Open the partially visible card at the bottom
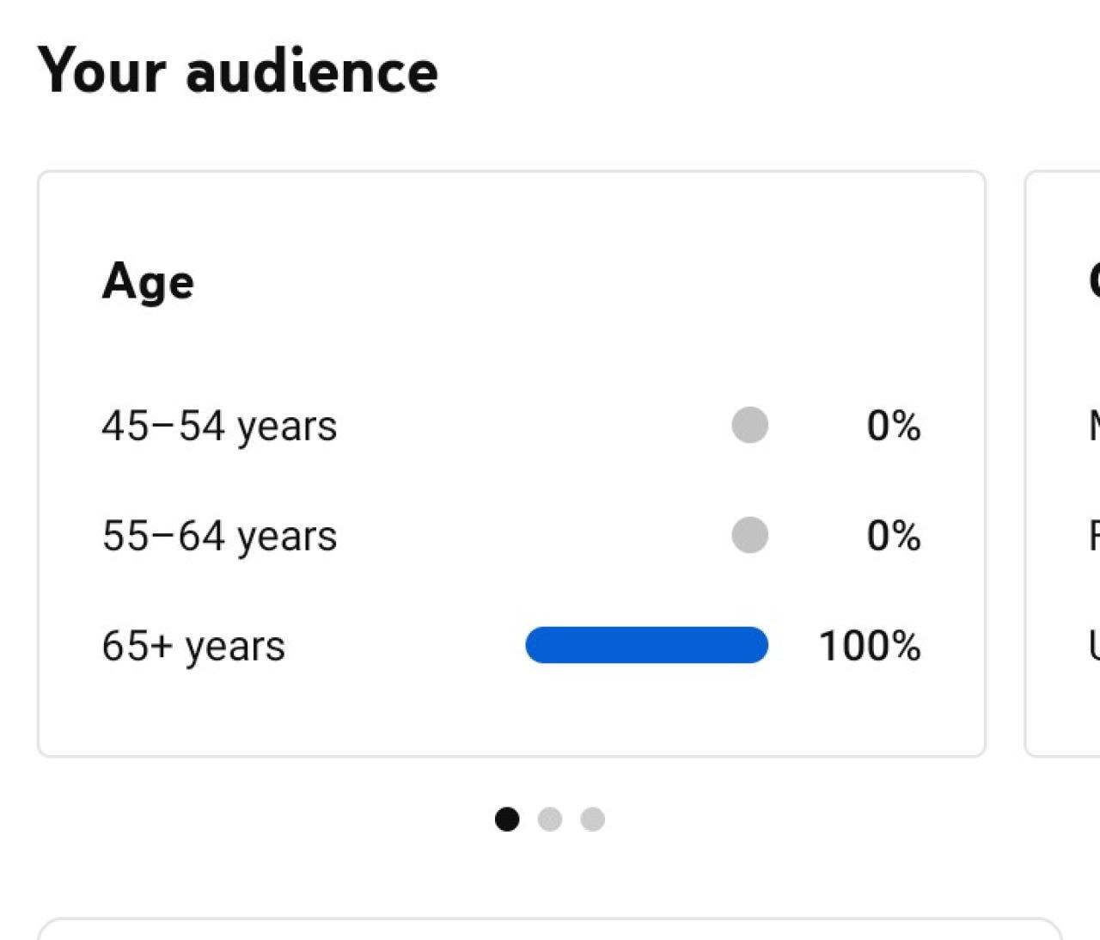 550,931
